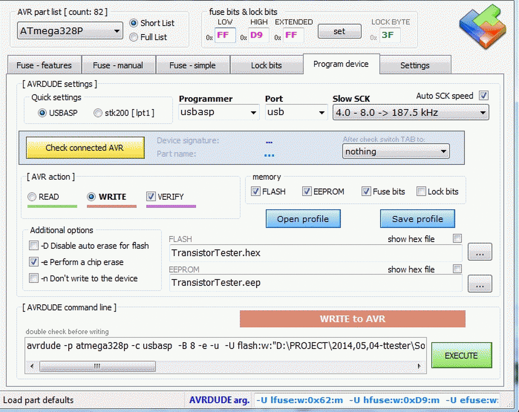Click the LOW fuse value field
Screen dimensions: 519x412
225,35
